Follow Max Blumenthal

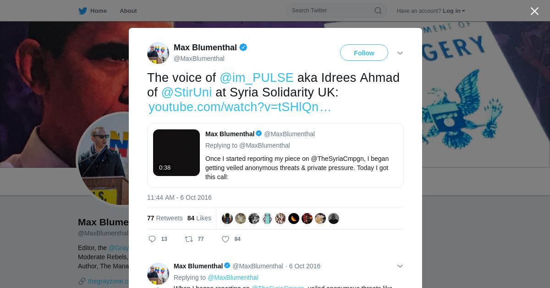(364, 53)
